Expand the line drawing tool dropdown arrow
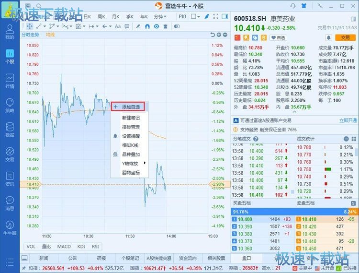Screen dimensions: 359x273 point(45,26)
